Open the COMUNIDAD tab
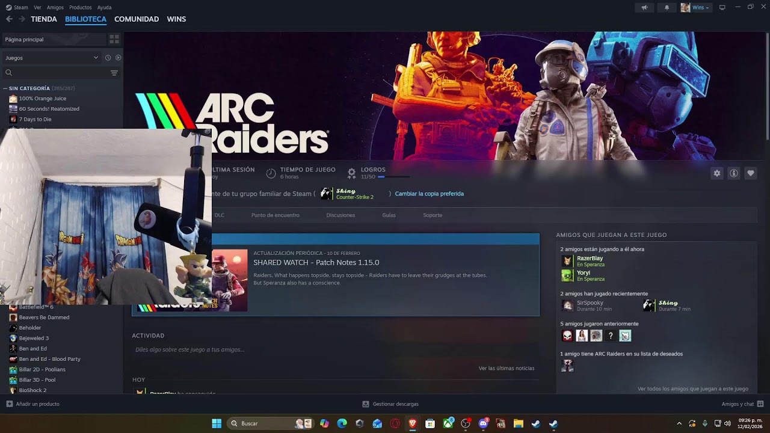This screenshot has width=770, height=433. tap(137, 19)
